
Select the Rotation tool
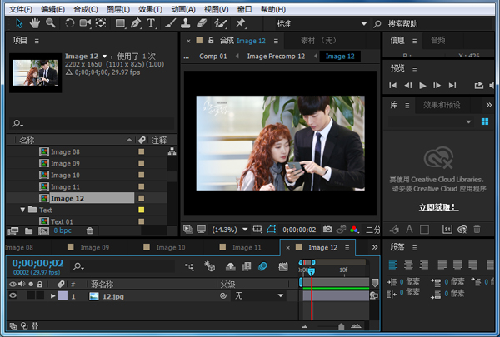69,23
